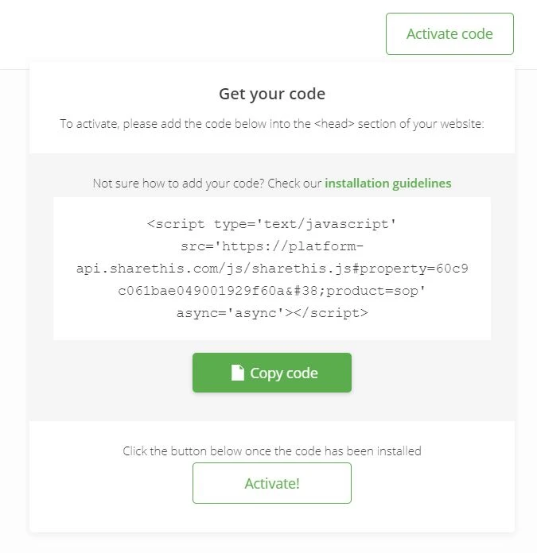
Task: Click the Get your code heading
Action: click(x=272, y=94)
